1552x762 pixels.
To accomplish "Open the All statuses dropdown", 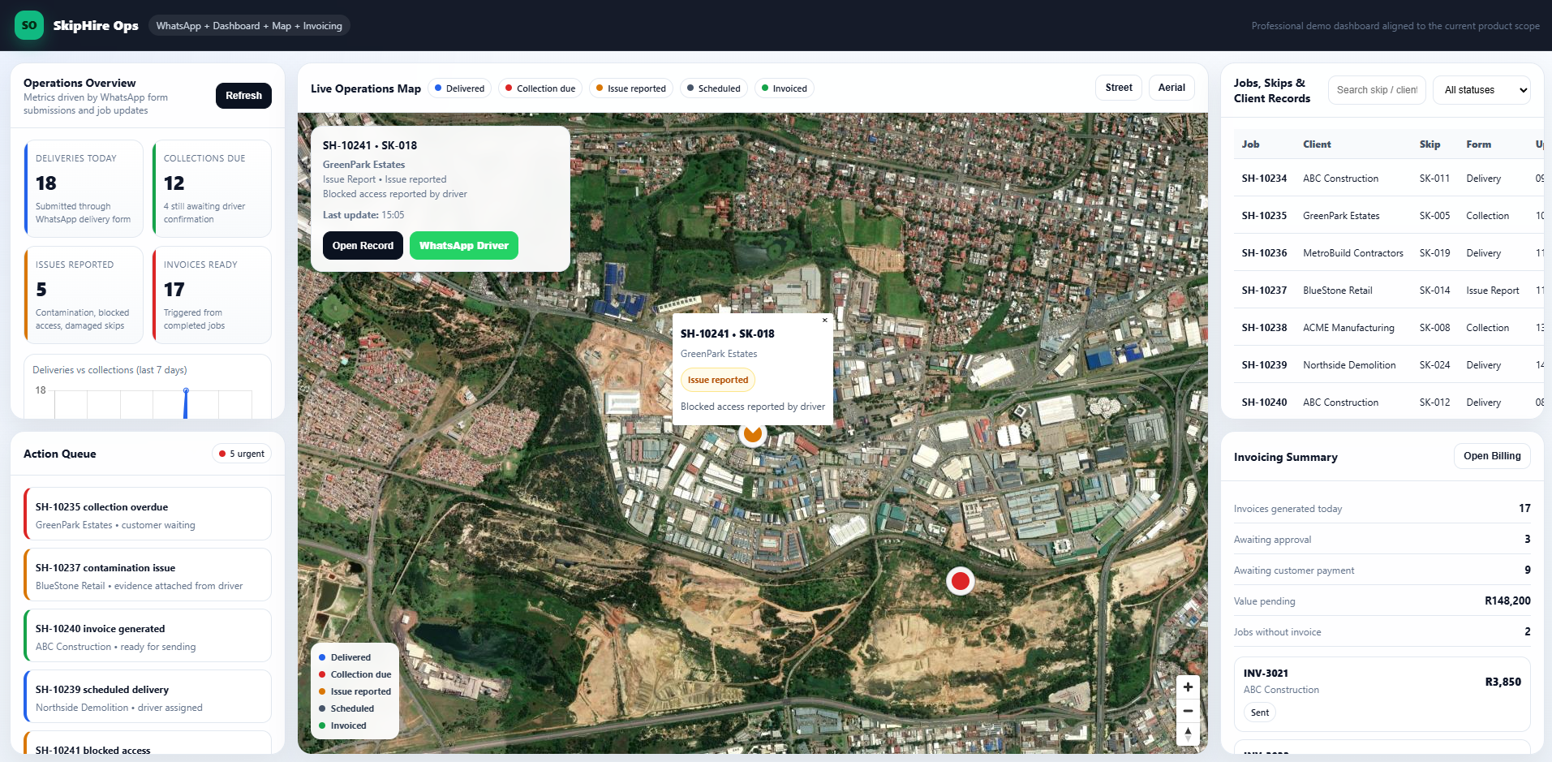I will tap(1481, 89).
